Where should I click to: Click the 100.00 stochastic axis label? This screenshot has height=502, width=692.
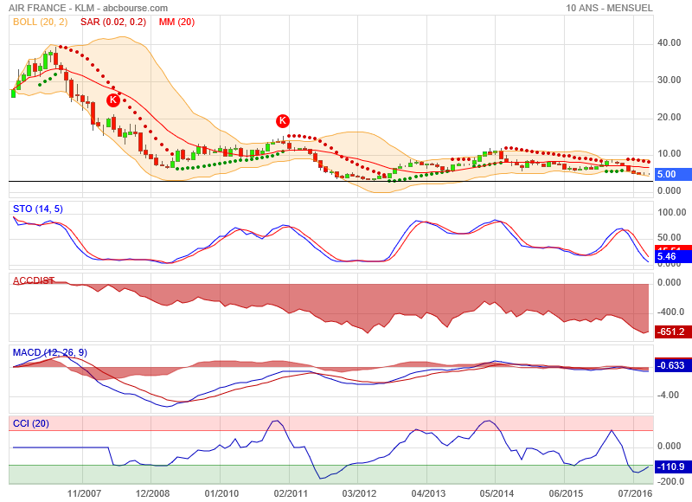[x=672, y=212]
